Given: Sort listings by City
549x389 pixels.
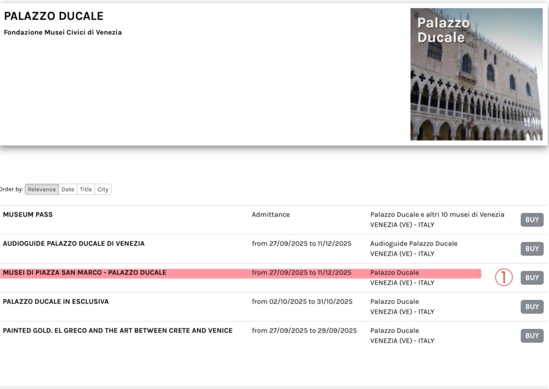Looking at the screenshot, I should click(x=103, y=189).
